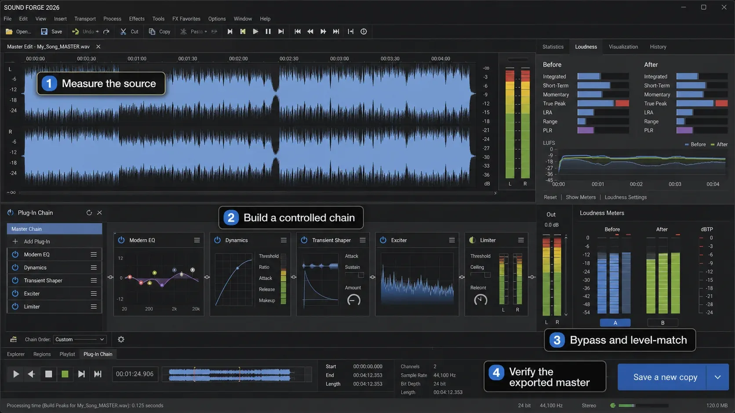
Task: Click the Paste toolbar icon
Action: (184, 32)
